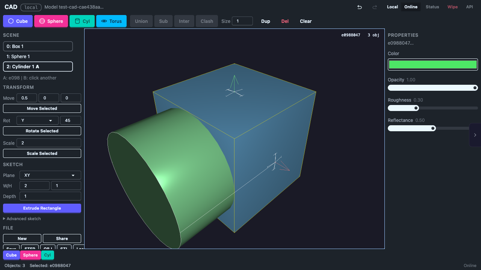Expand the Advanced sketch section
481x270 pixels.
pyautogui.click(x=22, y=218)
